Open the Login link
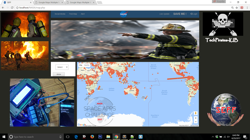Screen dimensions: 250x140 pos(194,14)
